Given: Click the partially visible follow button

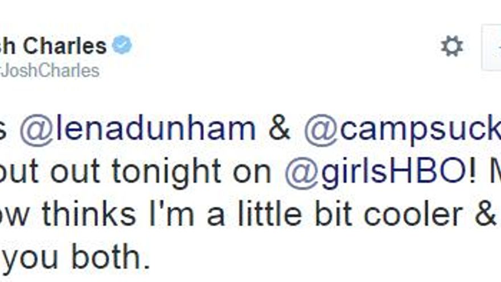Looking at the screenshot, I should point(492,47).
